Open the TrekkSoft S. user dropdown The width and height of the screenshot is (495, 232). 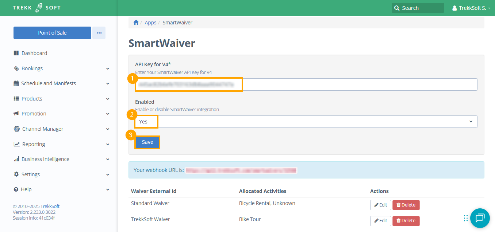point(471,8)
